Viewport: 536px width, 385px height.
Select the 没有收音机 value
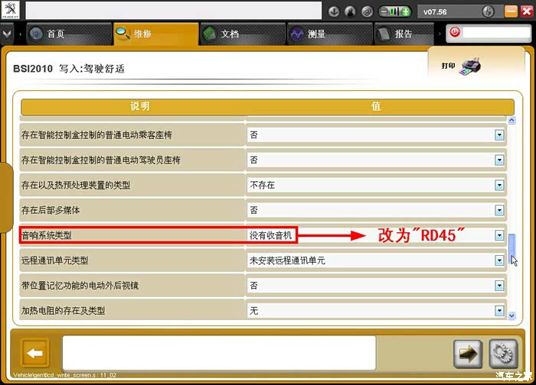point(270,235)
